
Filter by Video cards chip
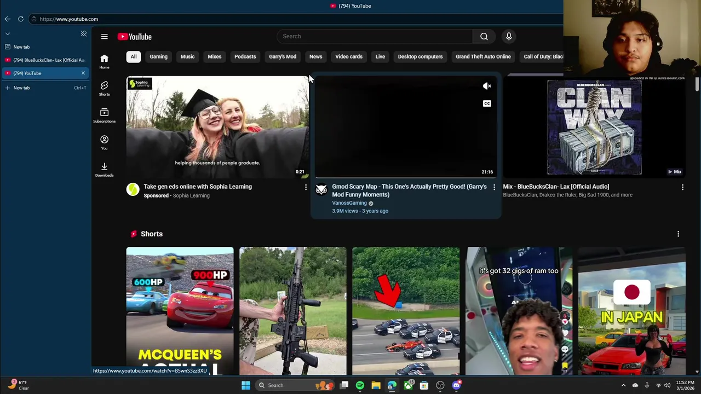(349, 56)
